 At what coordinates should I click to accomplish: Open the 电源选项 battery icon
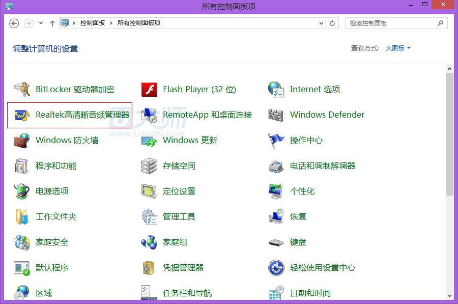(x=22, y=191)
